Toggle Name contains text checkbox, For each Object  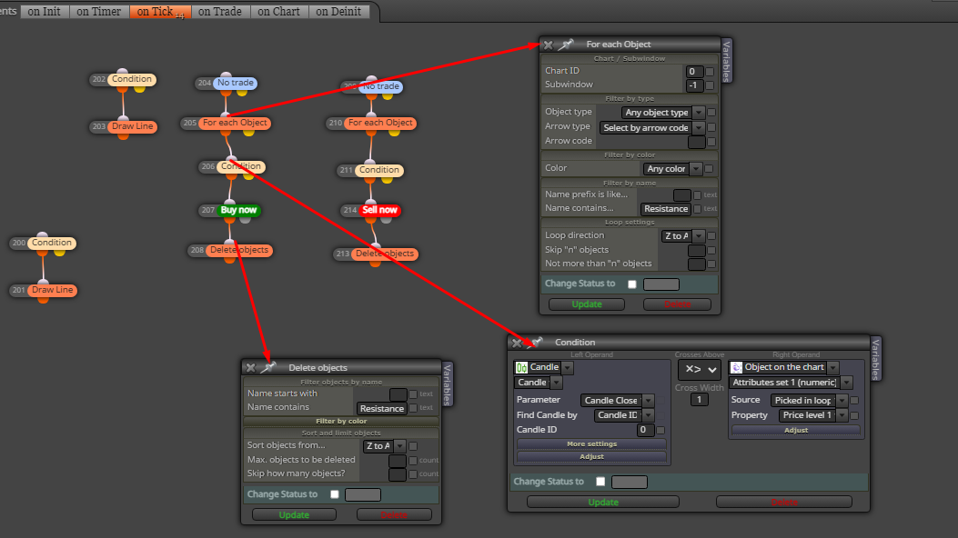point(697,209)
